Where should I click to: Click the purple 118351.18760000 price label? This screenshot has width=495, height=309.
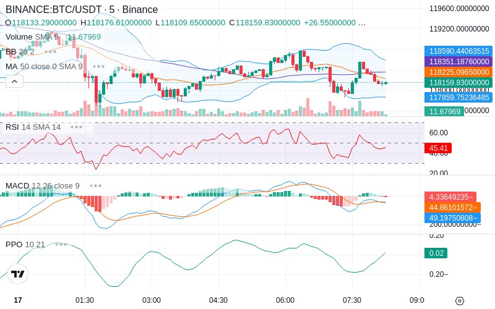pyautogui.click(x=458, y=61)
